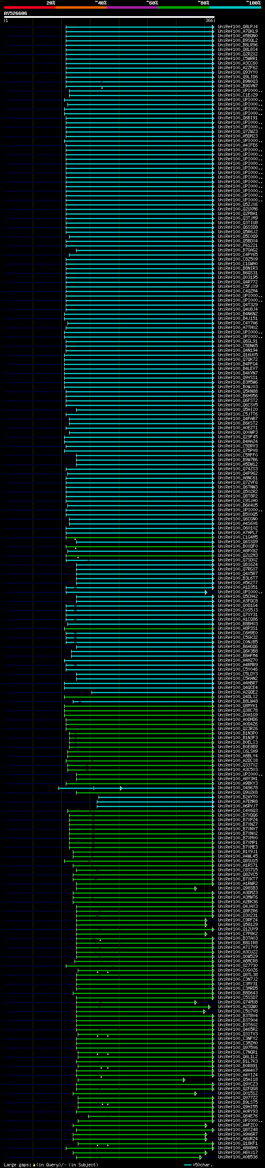The image size is (265, 1168).
Task: Select hit label UniRef100_Q2U2M3
Action: (238, 556)
